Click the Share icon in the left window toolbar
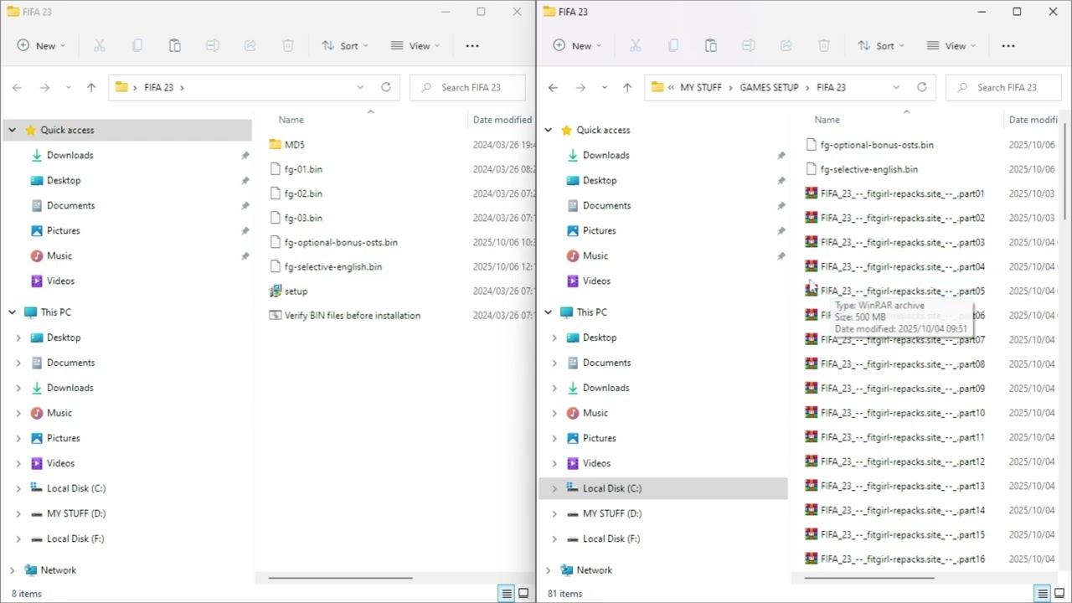 pyautogui.click(x=250, y=46)
